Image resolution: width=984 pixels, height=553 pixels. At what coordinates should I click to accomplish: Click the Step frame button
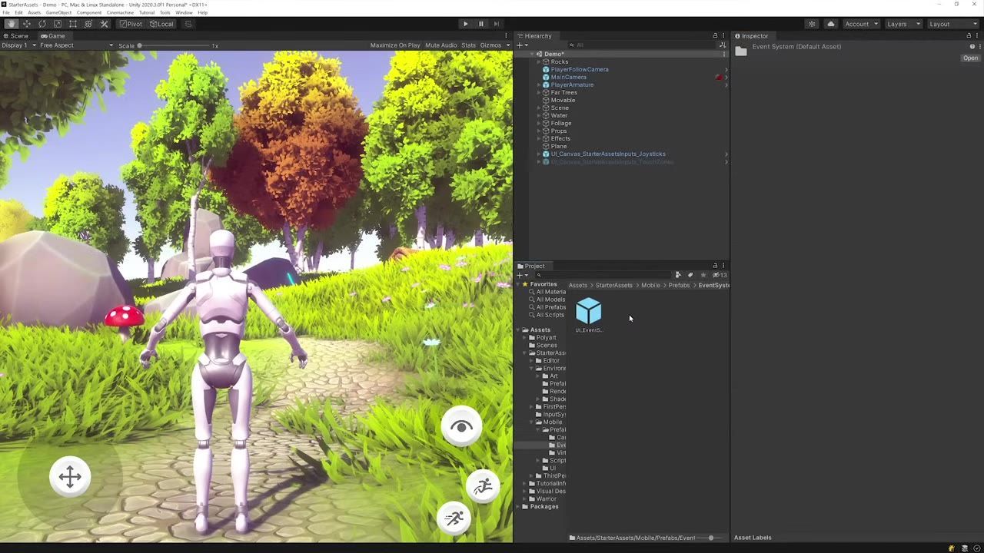[497, 24]
